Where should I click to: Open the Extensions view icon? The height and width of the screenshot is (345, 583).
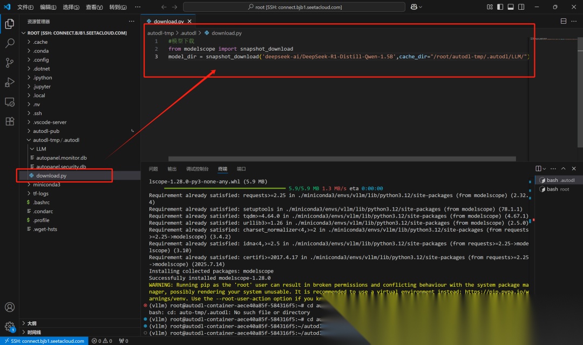10,121
